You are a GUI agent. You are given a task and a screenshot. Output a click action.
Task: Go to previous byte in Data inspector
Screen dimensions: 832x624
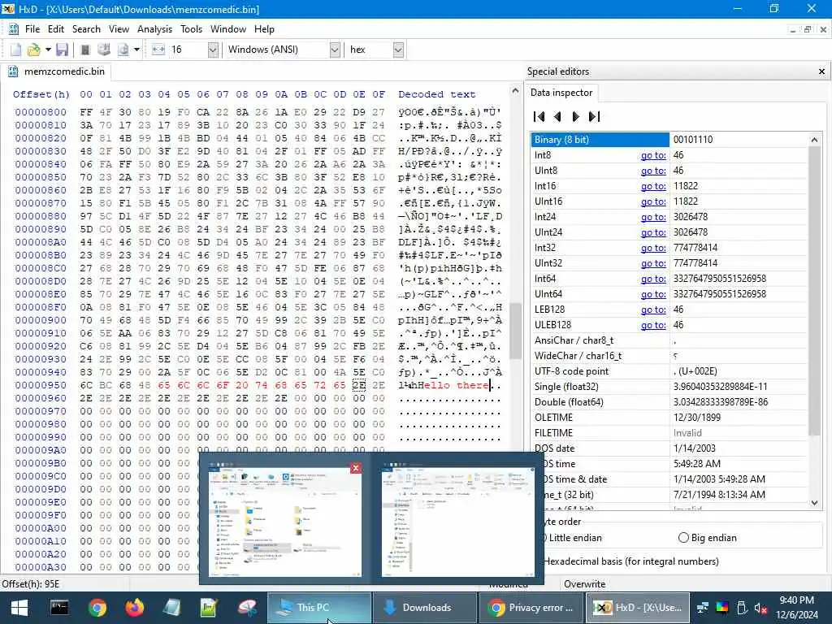[x=557, y=116]
